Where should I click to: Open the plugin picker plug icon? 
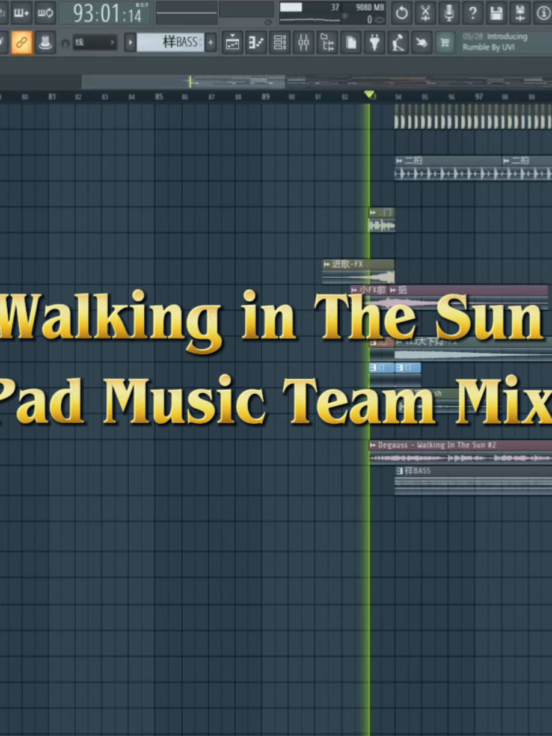point(374,43)
